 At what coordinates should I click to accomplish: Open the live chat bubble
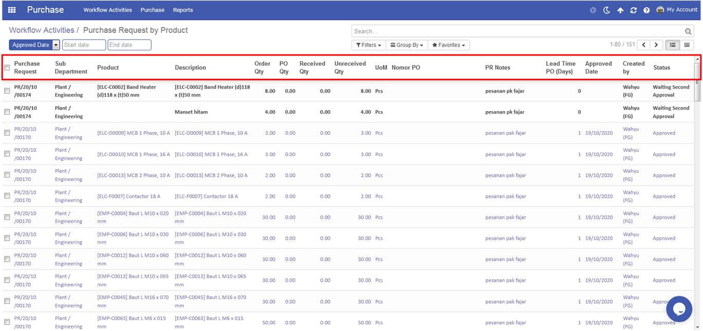tap(679, 308)
